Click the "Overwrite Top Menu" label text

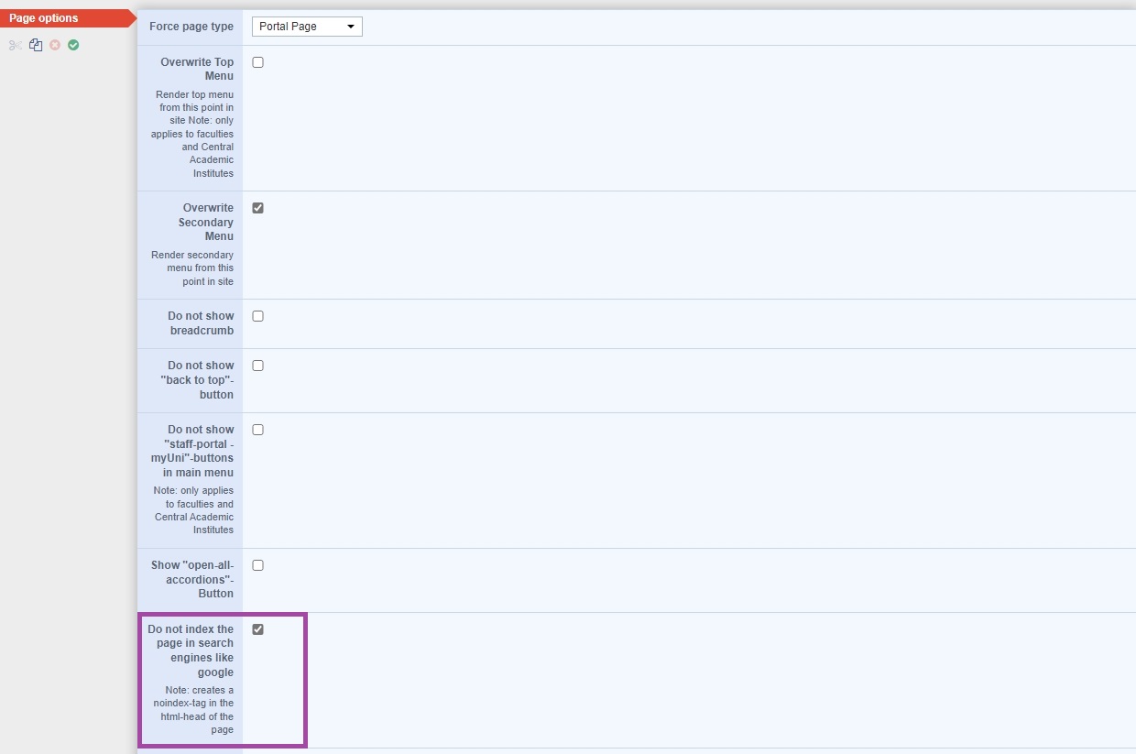[197, 69]
